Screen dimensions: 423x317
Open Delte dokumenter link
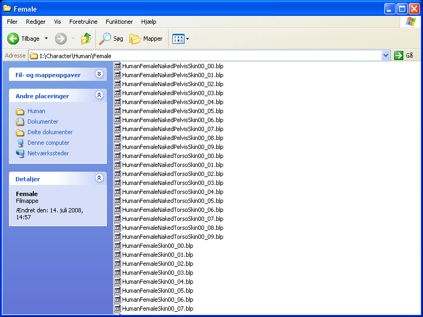click(x=50, y=132)
